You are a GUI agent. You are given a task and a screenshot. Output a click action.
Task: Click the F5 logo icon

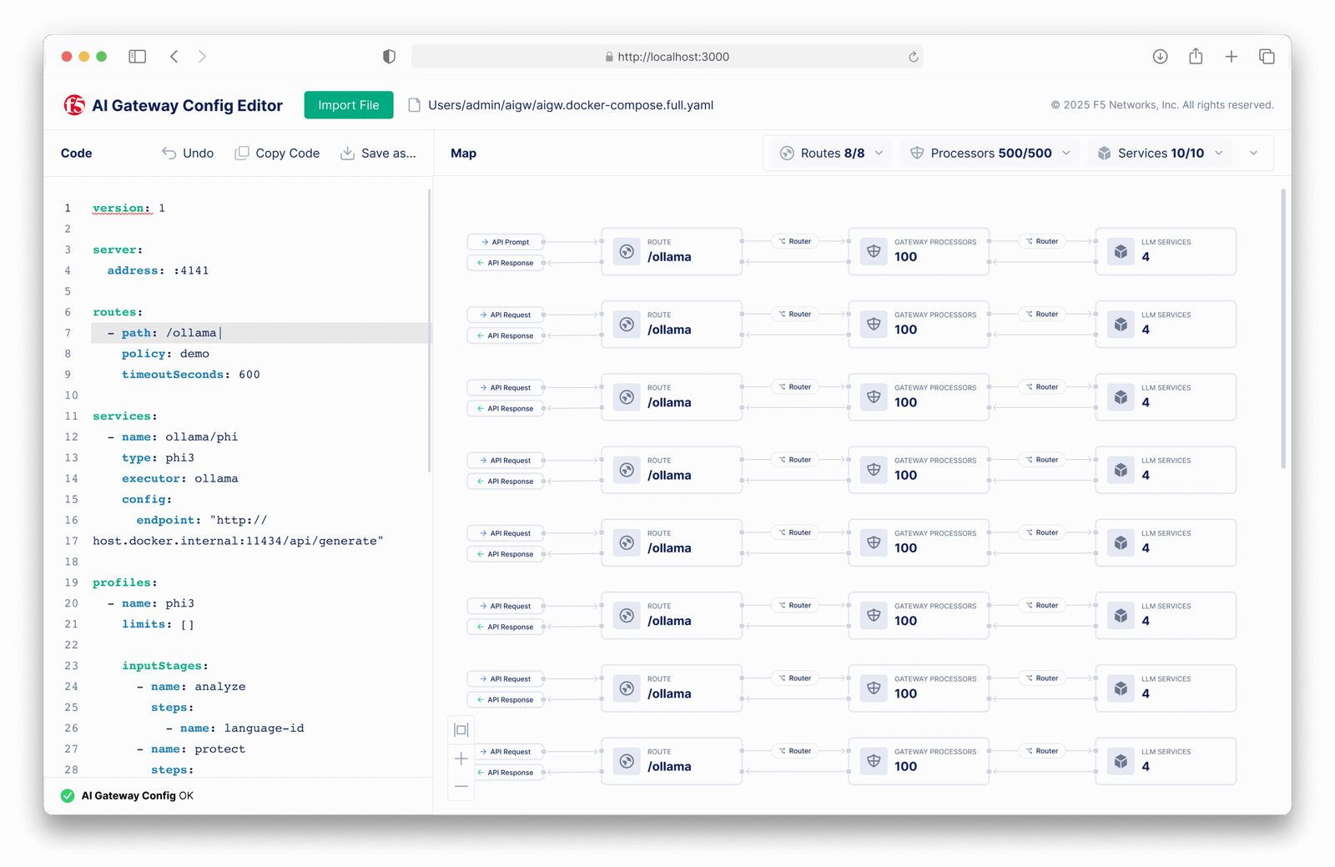(x=74, y=105)
